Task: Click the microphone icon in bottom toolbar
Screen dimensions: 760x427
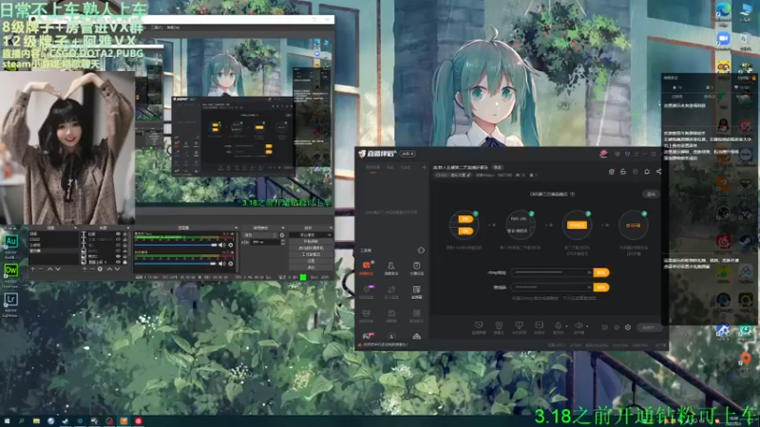Action: tap(558, 325)
